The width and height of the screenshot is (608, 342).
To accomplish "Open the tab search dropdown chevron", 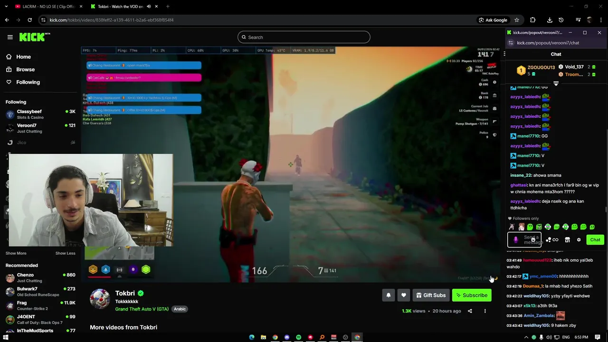I will [6, 7].
